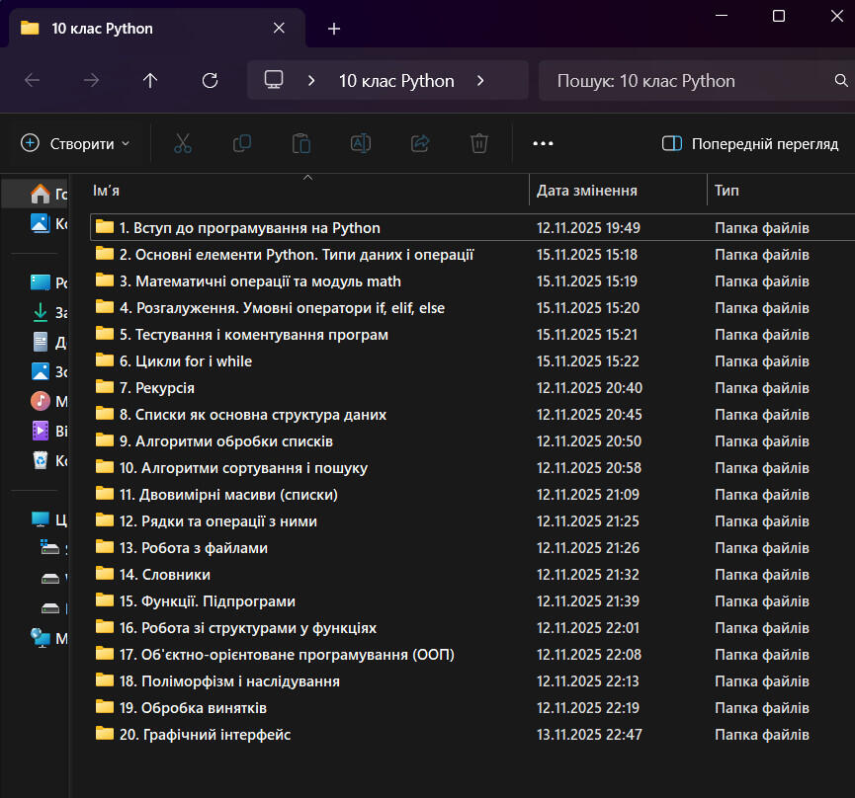Open the Створити dropdown

click(76, 144)
